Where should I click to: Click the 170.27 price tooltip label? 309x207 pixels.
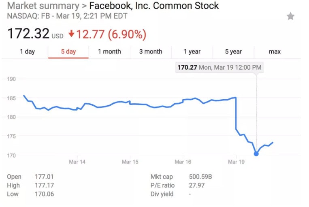[187, 67]
